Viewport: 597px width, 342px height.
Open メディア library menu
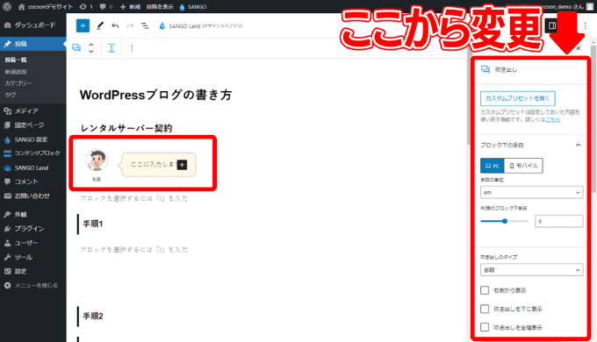[x=33, y=110]
